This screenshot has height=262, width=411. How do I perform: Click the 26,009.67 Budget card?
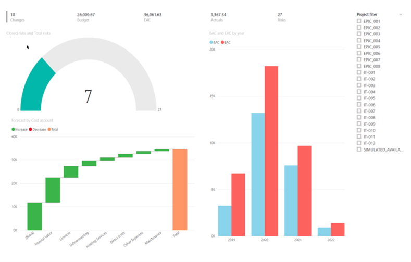(86, 17)
